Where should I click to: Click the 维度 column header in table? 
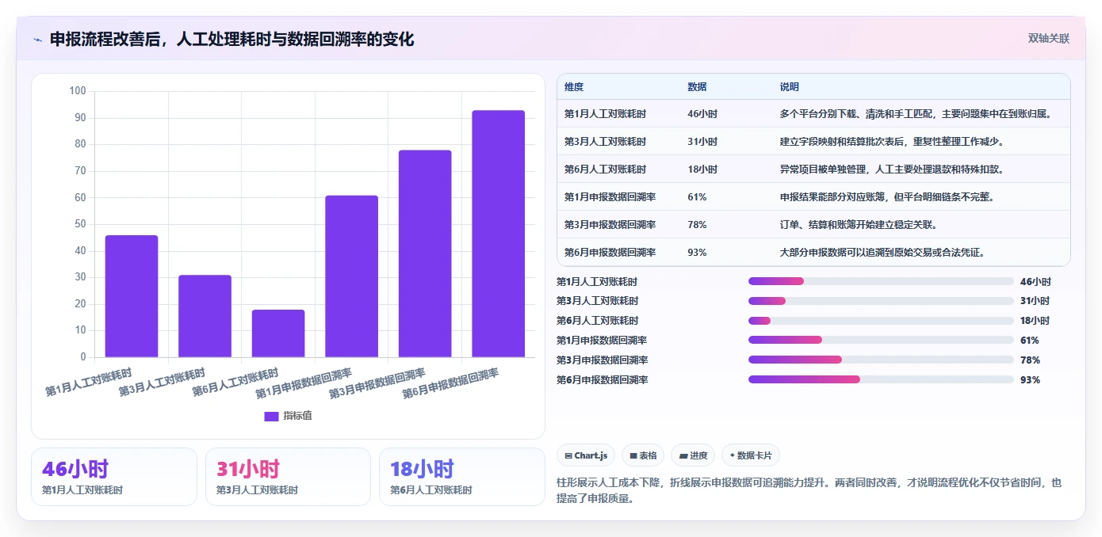[574, 87]
